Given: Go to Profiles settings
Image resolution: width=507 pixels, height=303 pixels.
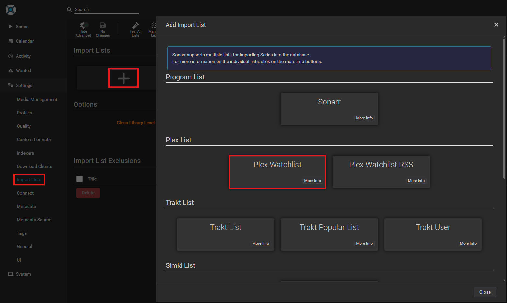Looking at the screenshot, I should coord(25,113).
